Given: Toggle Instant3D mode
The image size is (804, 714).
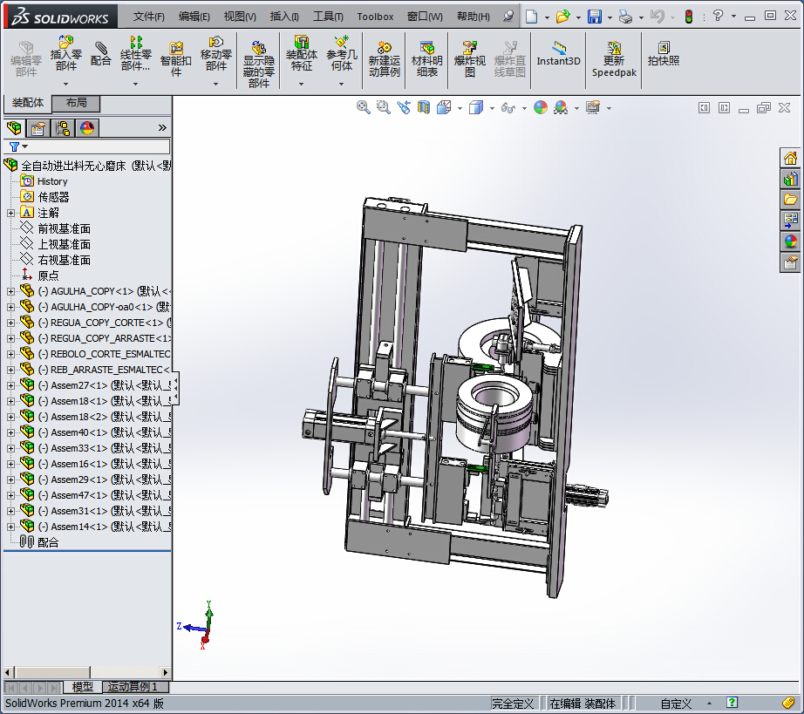Looking at the screenshot, I should (558, 54).
